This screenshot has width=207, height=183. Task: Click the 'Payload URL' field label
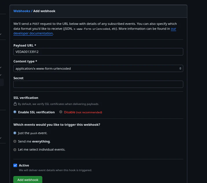point(25,45)
